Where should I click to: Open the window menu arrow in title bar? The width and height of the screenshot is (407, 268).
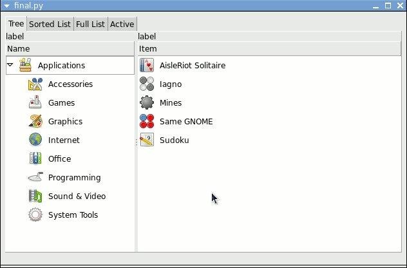coord(6,5)
